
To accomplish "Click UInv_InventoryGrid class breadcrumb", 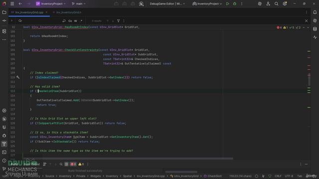I will 184,176.
